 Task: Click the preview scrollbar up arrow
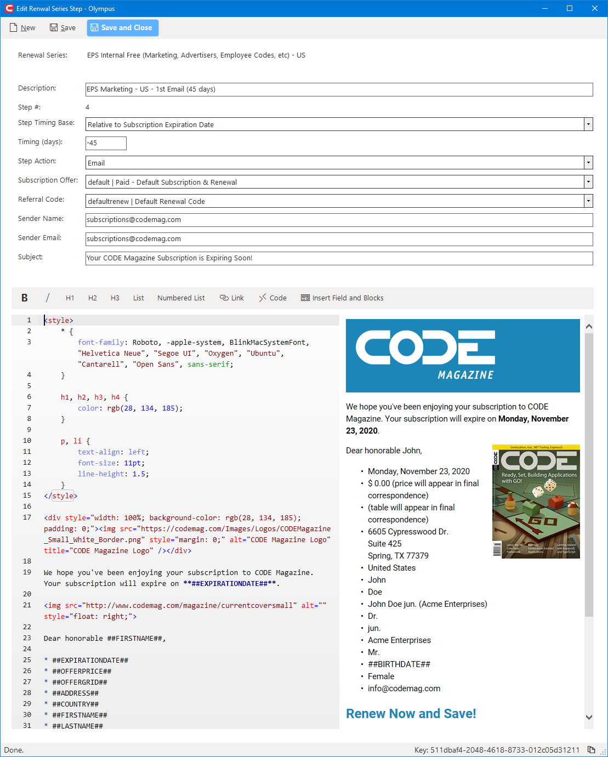coord(589,327)
